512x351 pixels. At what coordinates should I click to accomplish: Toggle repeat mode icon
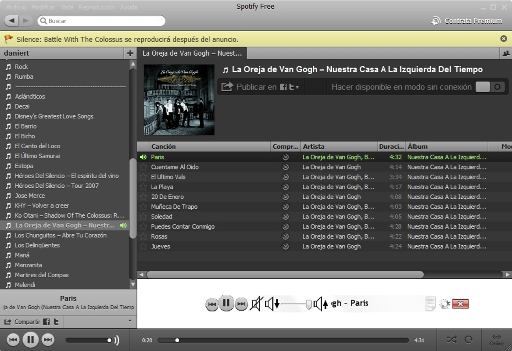pos(469,340)
